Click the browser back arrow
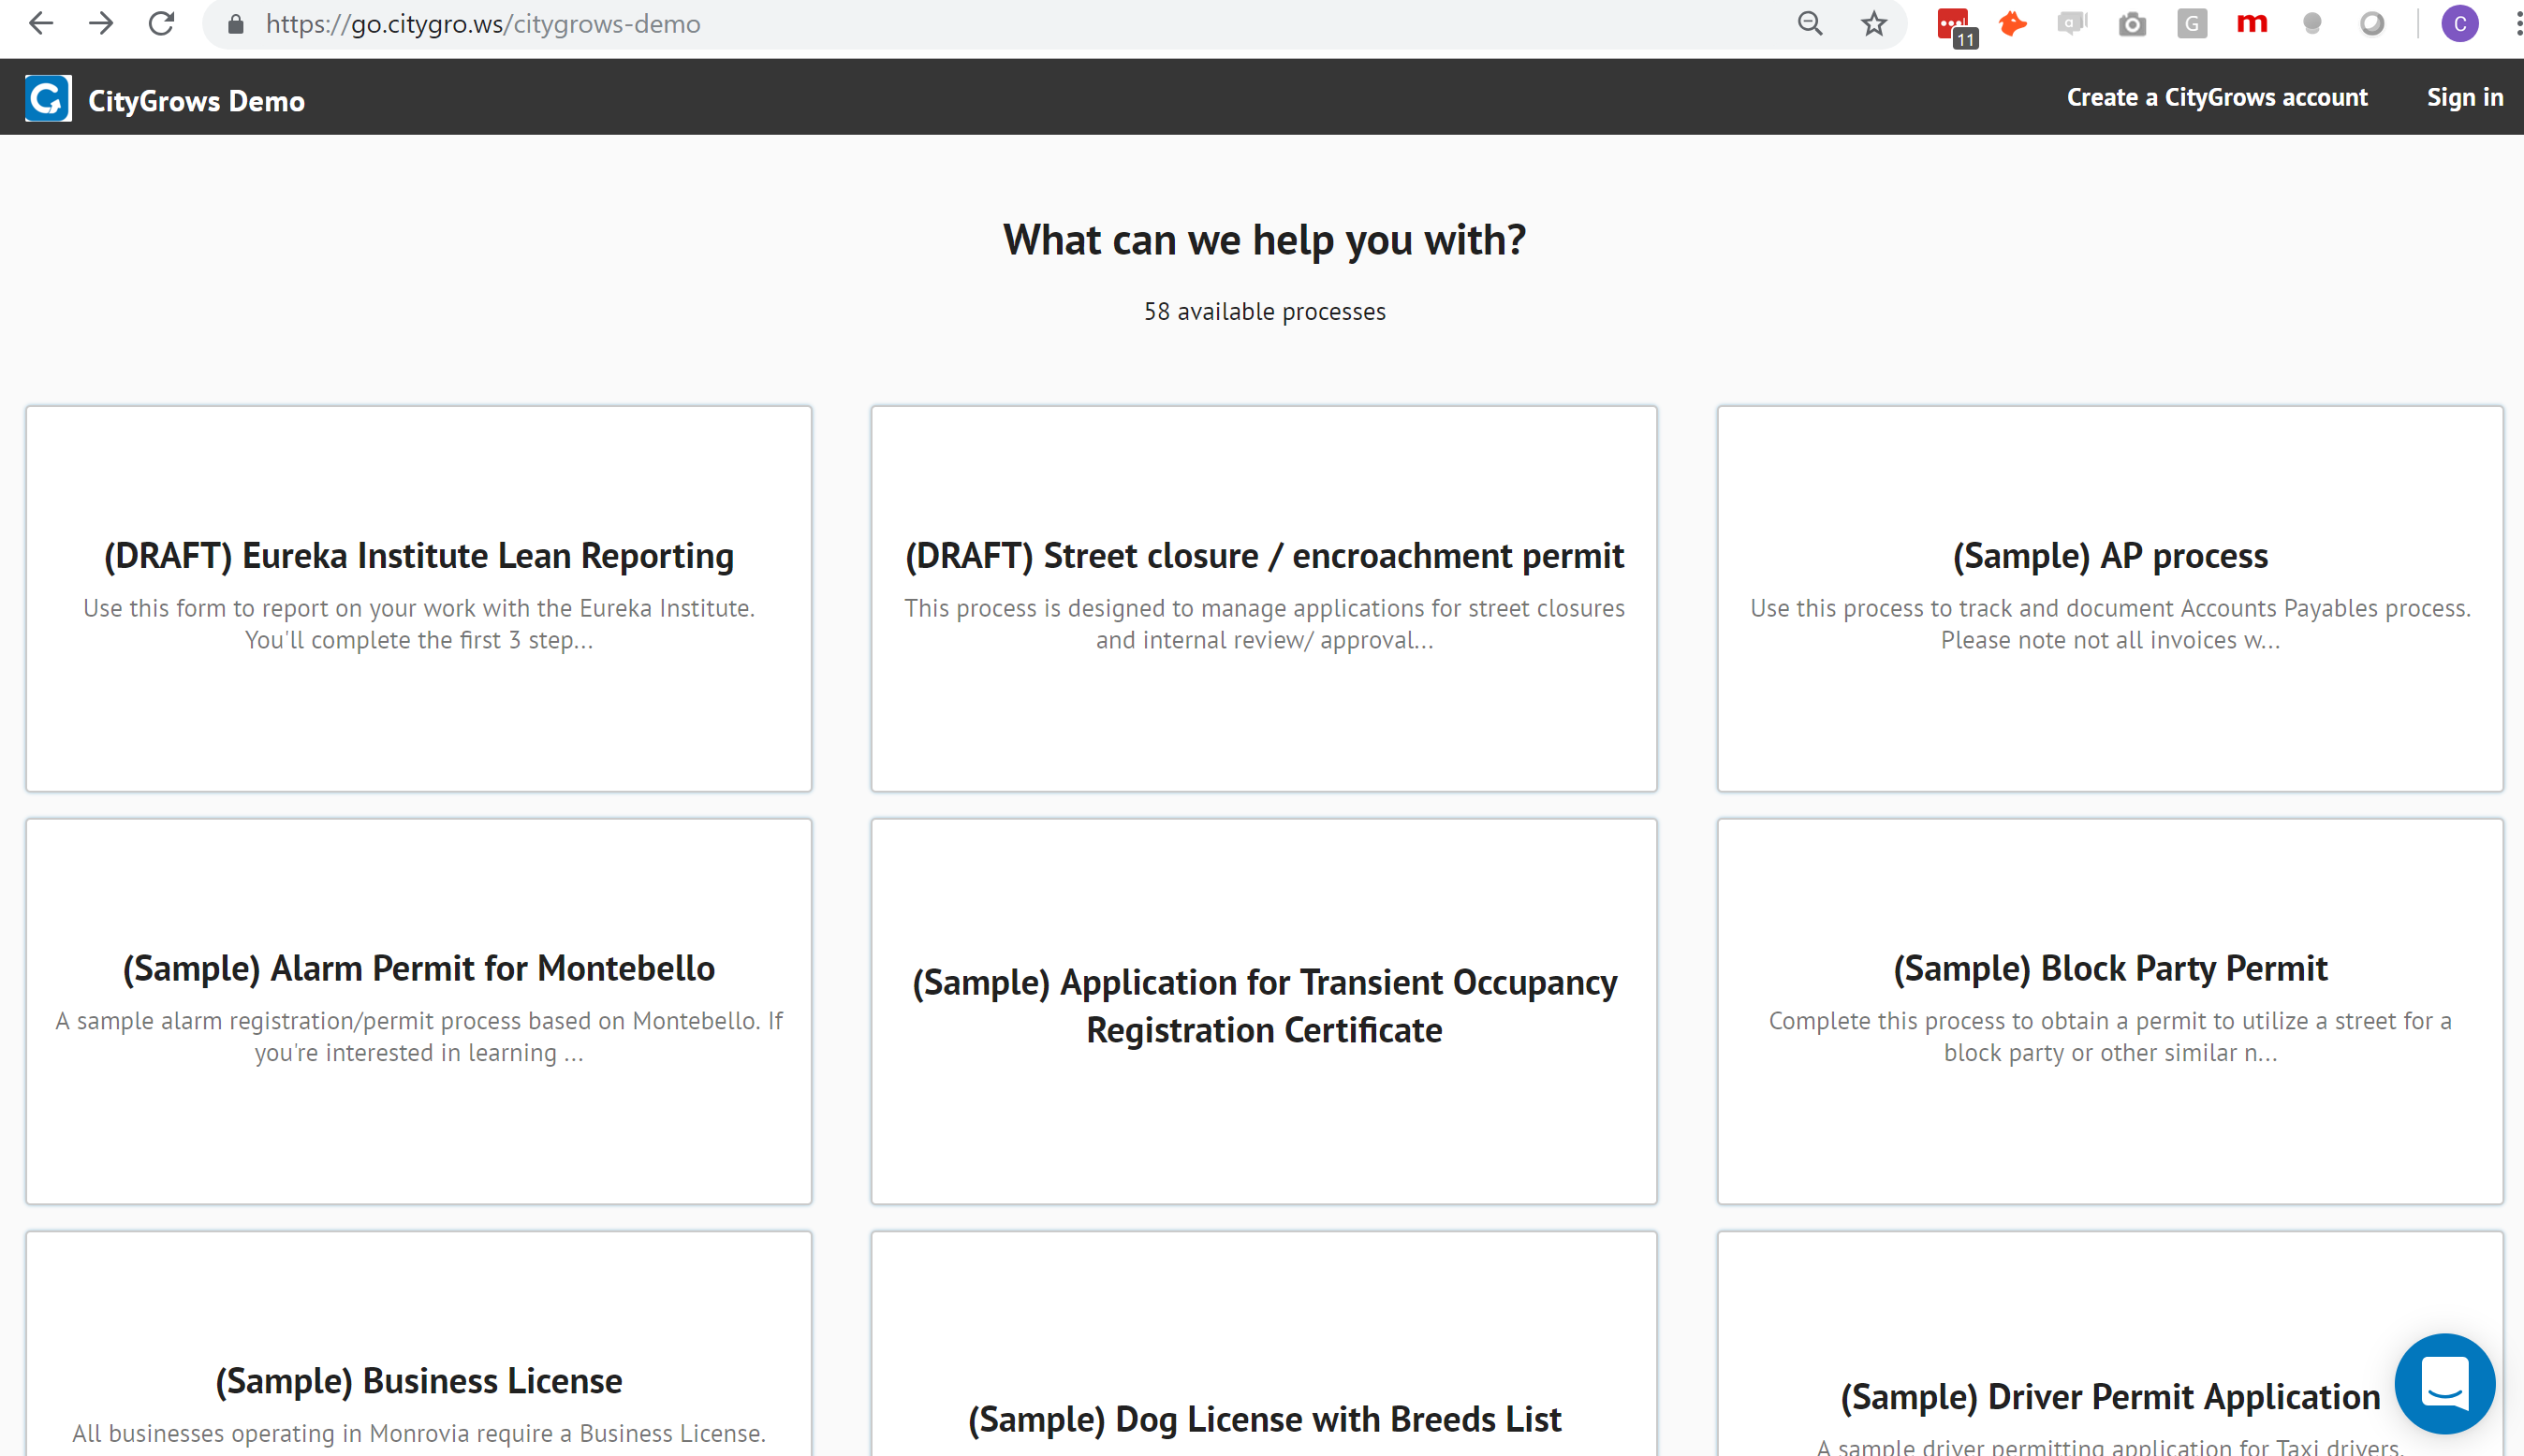The width and height of the screenshot is (2524, 1456). (x=40, y=23)
